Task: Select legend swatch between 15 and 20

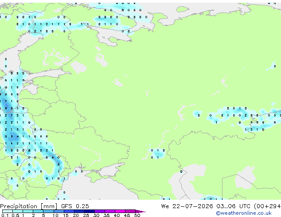Action: [69, 211]
